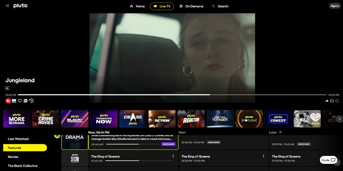Viewport: 343px width, 171px height.
Task: Add Jungleland to watchlist
Action: click(x=25, y=101)
